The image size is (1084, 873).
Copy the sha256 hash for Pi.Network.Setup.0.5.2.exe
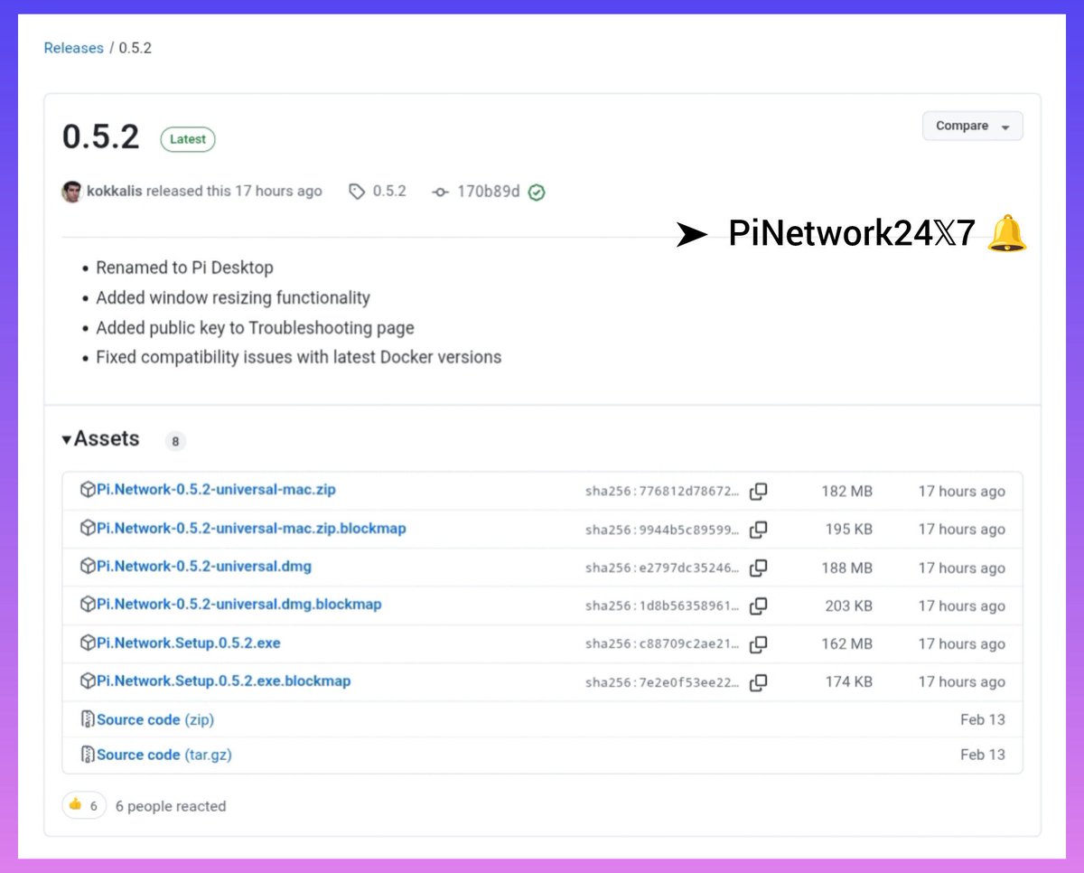pos(759,644)
